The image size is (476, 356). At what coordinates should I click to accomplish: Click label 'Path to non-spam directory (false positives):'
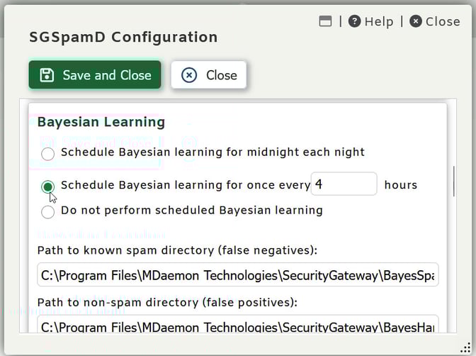(x=167, y=302)
